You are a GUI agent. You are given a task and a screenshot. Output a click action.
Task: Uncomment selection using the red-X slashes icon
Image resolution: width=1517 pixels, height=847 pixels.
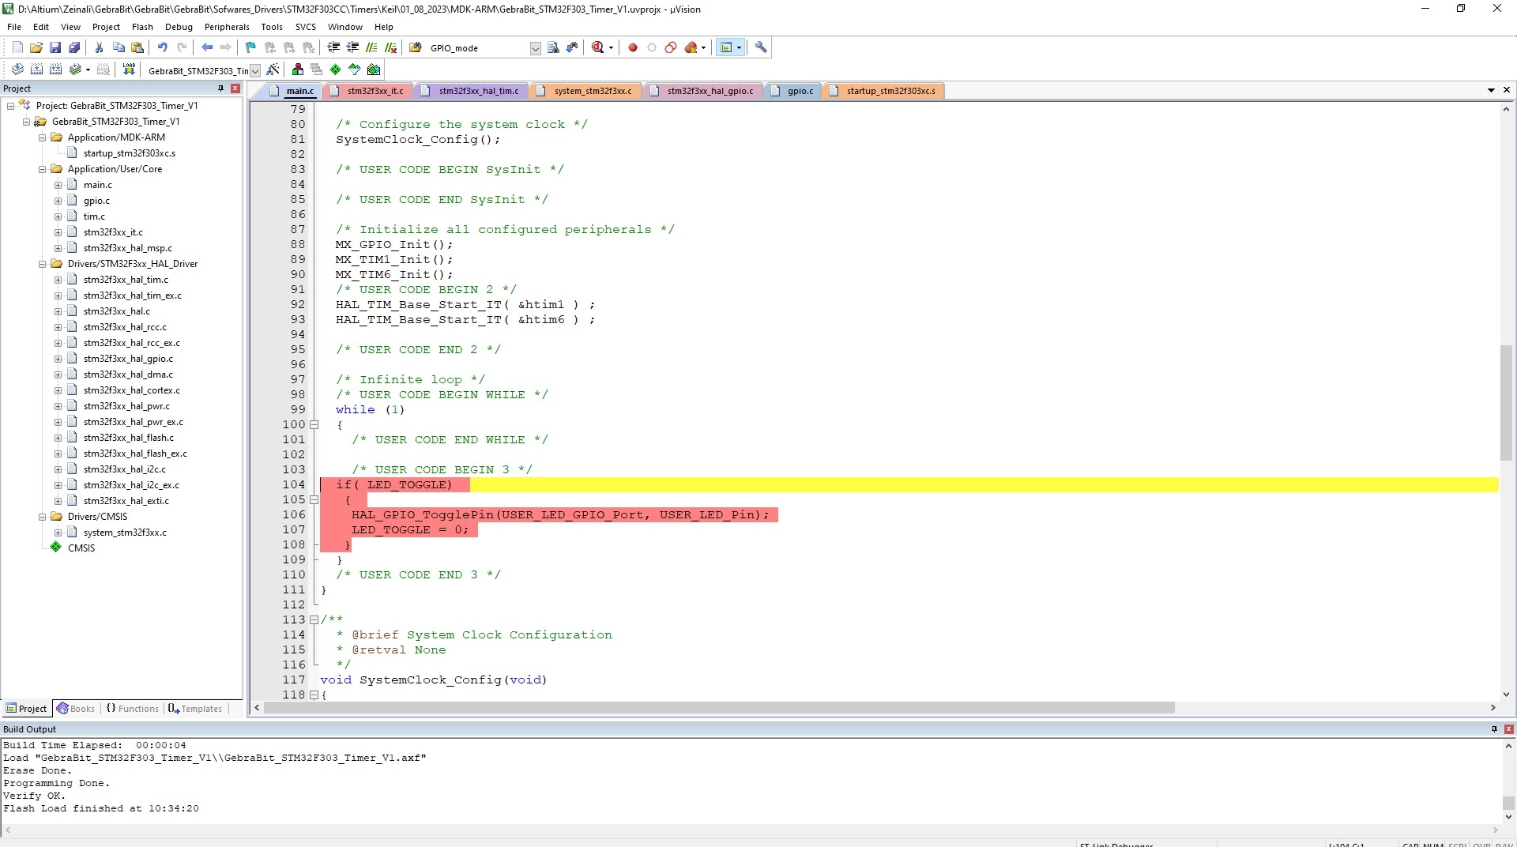[390, 47]
